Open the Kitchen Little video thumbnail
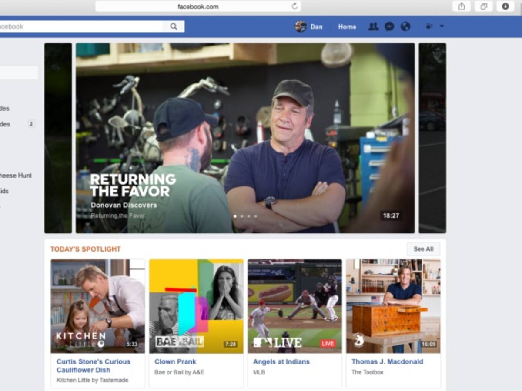 (x=98, y=306)
